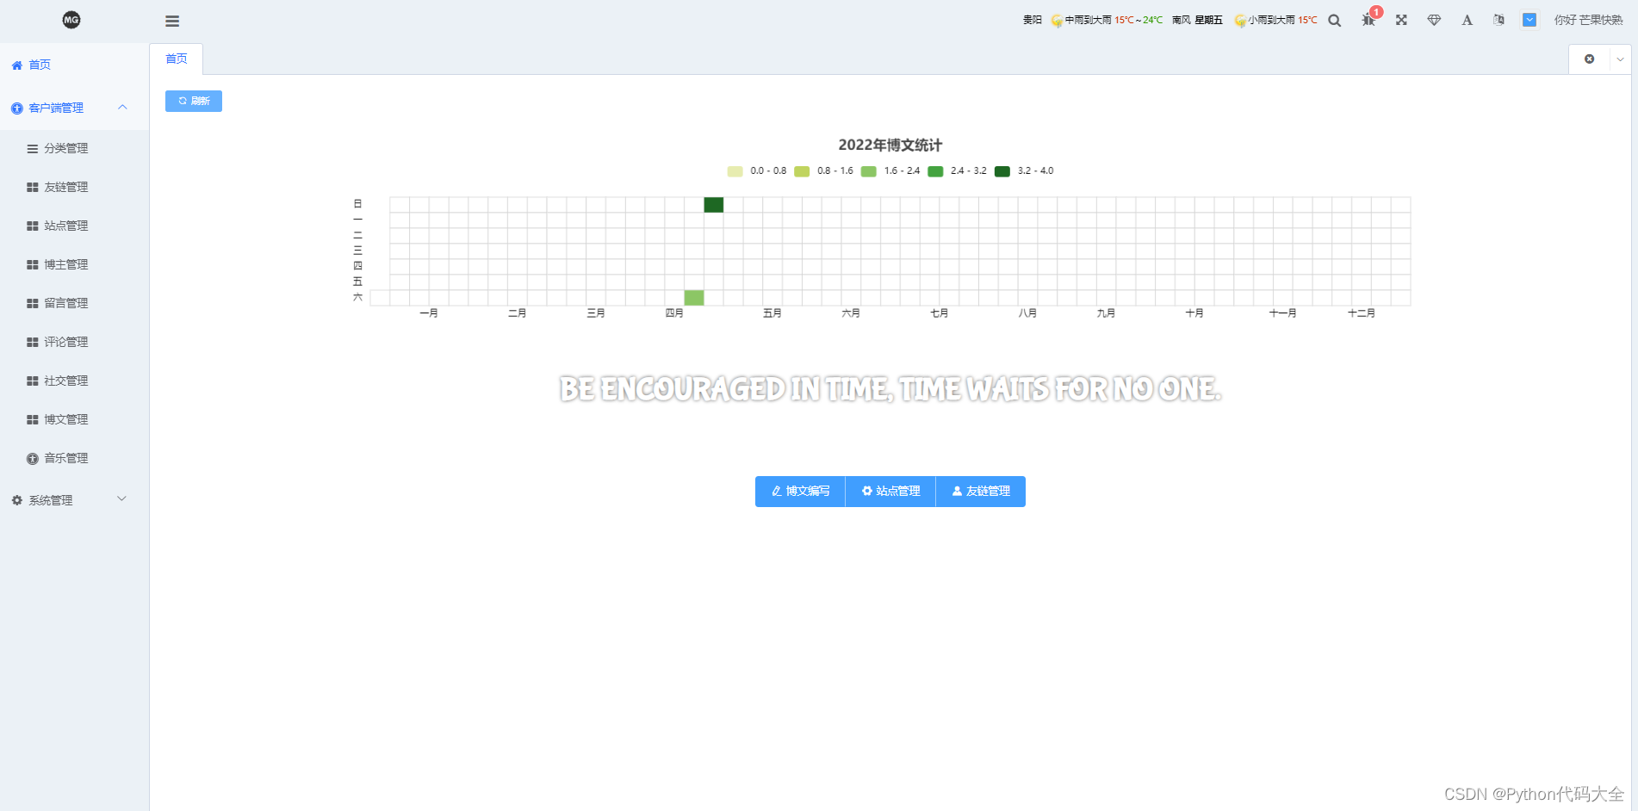Click the 四月 axis label
Viewport: 1638px width, 811px height.
[x=674, y=313]
